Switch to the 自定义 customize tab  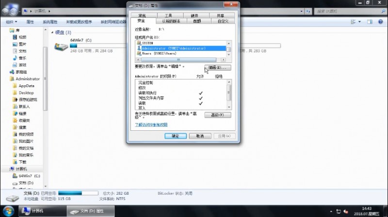(223, 21)
